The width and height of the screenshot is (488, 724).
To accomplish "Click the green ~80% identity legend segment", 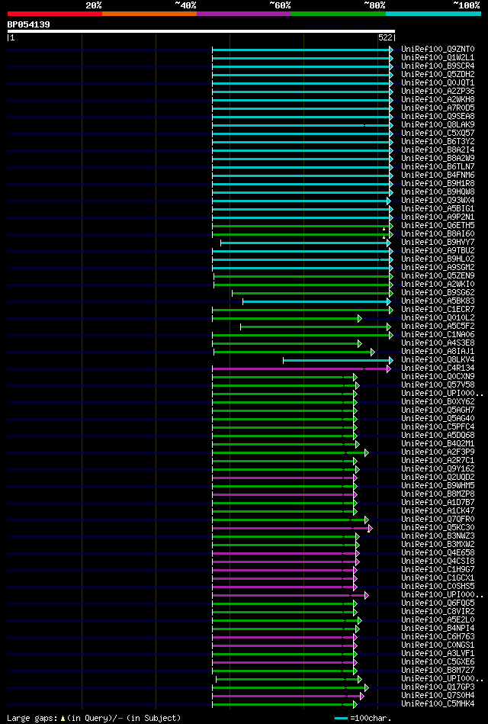I will click(x=339, y=14).
